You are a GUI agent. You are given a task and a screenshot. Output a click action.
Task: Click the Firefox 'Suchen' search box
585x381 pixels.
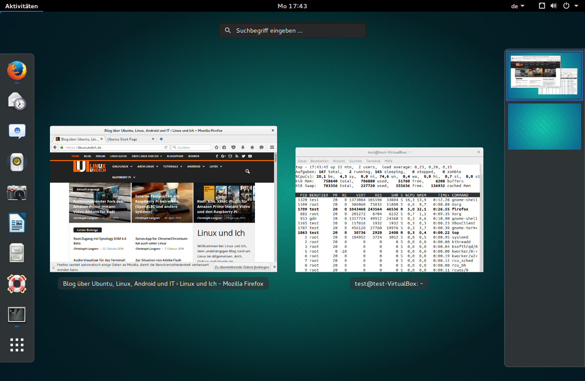191,147
